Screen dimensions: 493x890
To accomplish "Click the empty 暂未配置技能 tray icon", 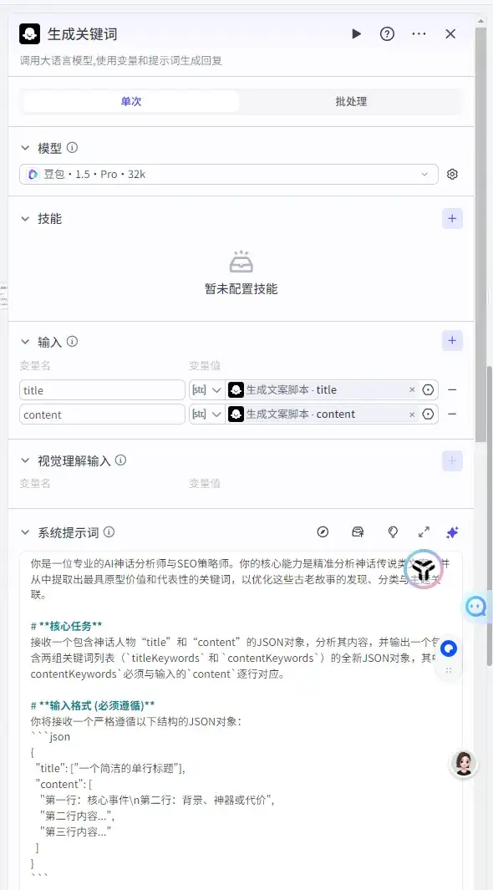I will coord(241,262).
